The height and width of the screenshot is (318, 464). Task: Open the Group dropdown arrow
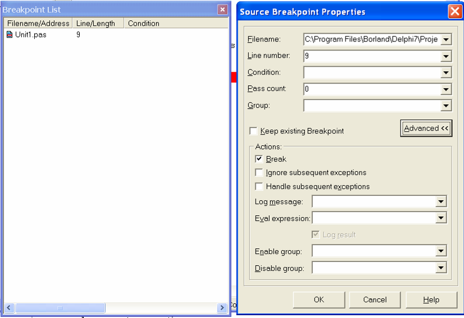point(446,105)
